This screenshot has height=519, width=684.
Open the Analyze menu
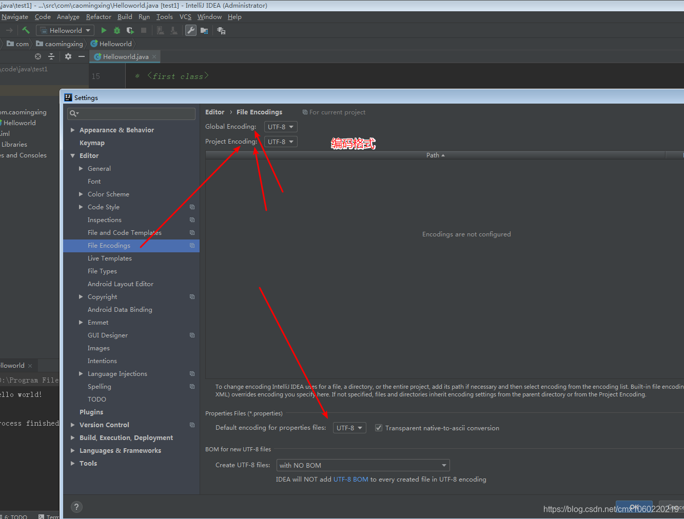[68, 17]
